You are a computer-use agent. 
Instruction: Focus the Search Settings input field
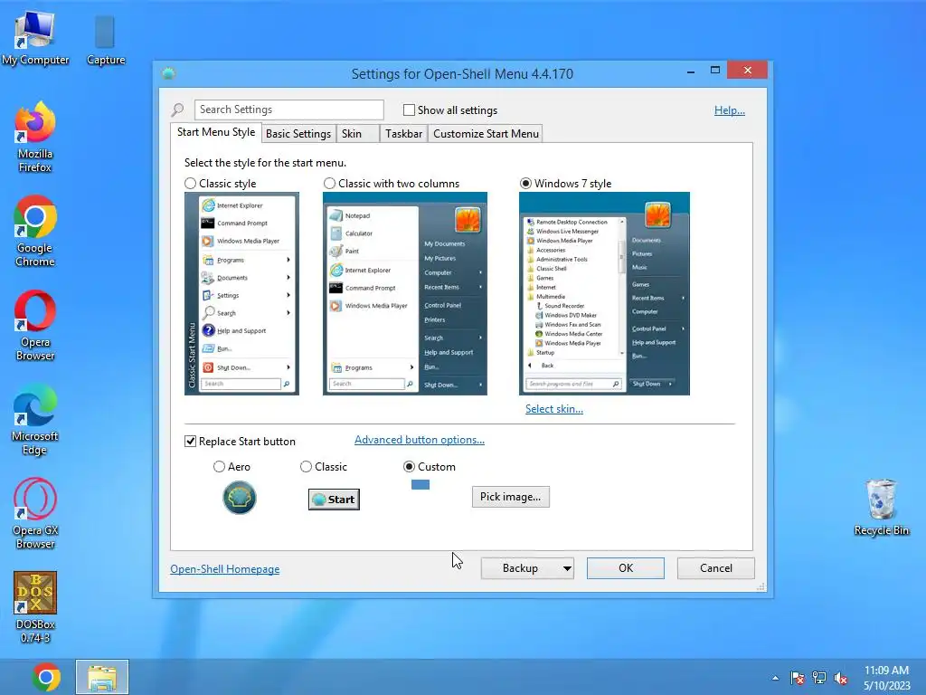pos(288,109)
